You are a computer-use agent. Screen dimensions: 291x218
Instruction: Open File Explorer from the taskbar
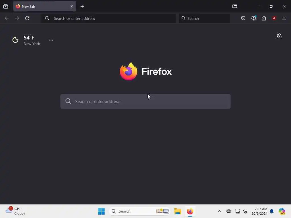tap(177, 211)
